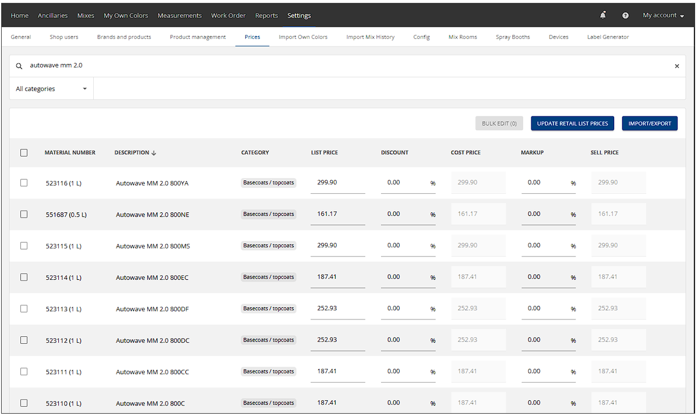
Task: Open My Own Colors menu
Action: (x=126, y=16)
